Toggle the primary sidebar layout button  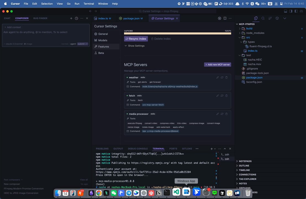tap(291, 11)
